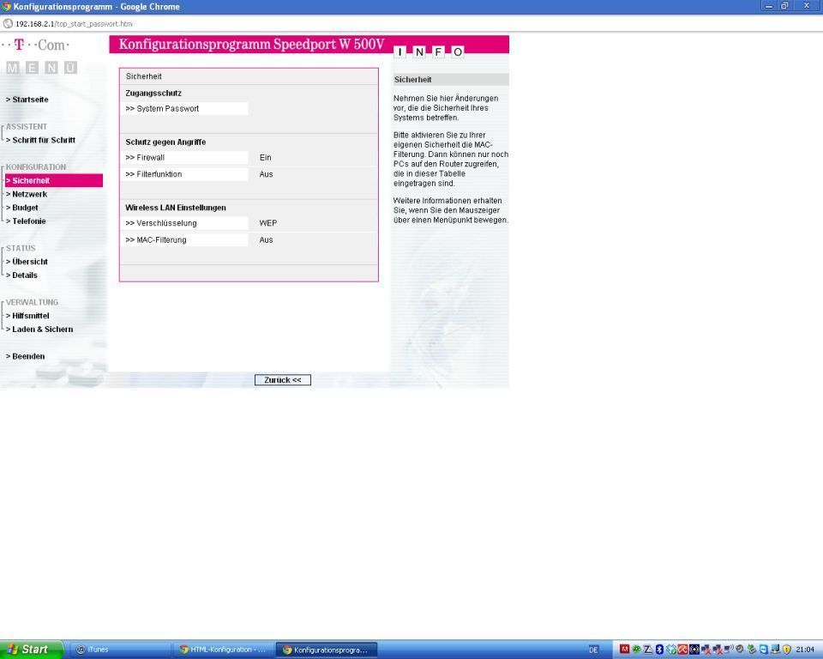The width and height of the screenshot is (823, 659).
Task: Click the Start button
Action: [x=32, y=650]
